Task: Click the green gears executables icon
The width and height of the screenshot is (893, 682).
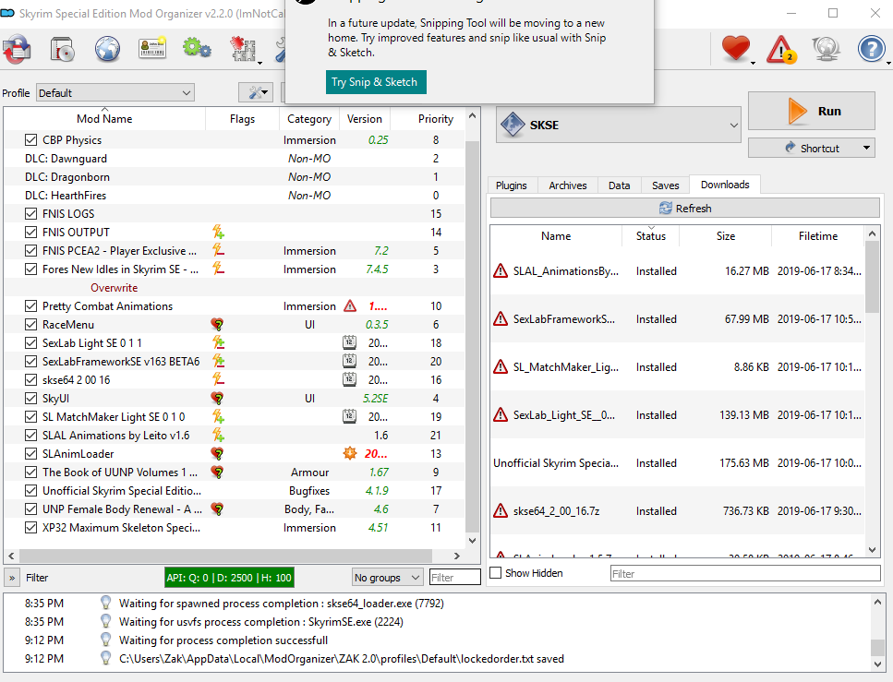Action: tap(197, 48)
